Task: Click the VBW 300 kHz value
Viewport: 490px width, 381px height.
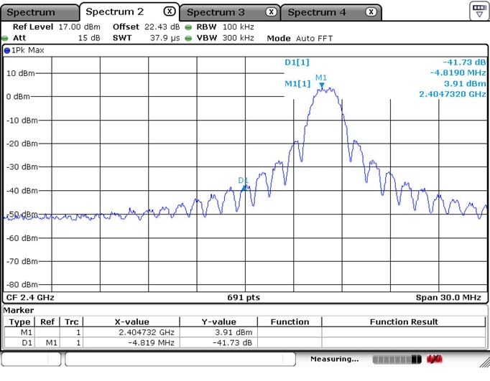Action: point(238,38)
